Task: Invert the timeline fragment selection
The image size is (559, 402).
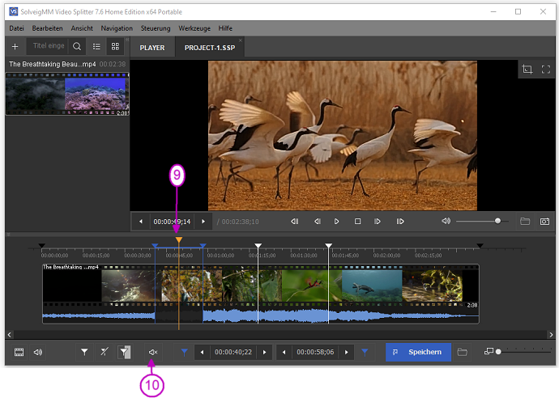Action: coord(124,352)
